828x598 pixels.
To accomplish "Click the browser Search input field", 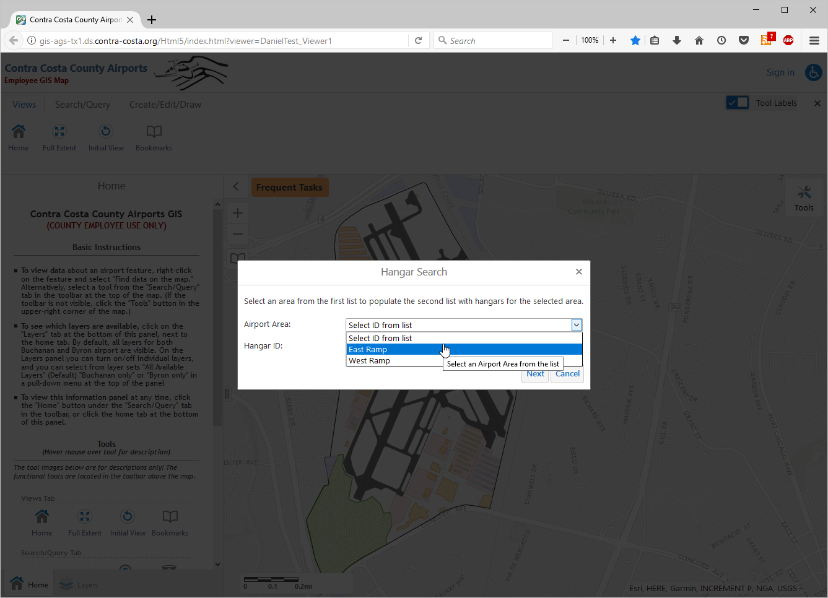I will coord(495,41).
